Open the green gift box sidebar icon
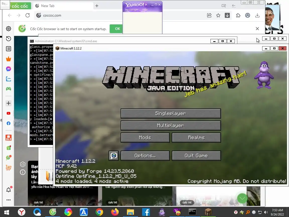The width and height of the screenshot is (289, 217). coord(9,148)
